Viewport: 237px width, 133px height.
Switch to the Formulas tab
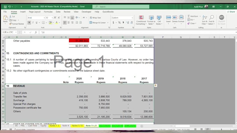[48, 11]
